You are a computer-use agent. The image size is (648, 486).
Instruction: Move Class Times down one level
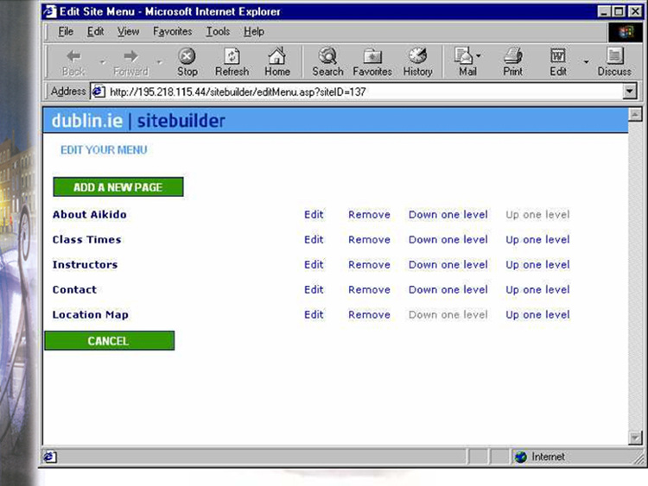point(448,240)
